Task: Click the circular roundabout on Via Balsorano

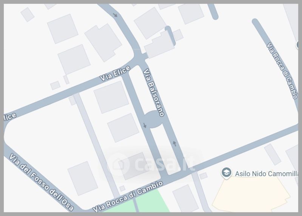Action: pos(154,119)
